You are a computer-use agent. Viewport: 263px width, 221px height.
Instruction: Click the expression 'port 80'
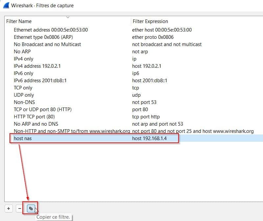click(140, 110)
